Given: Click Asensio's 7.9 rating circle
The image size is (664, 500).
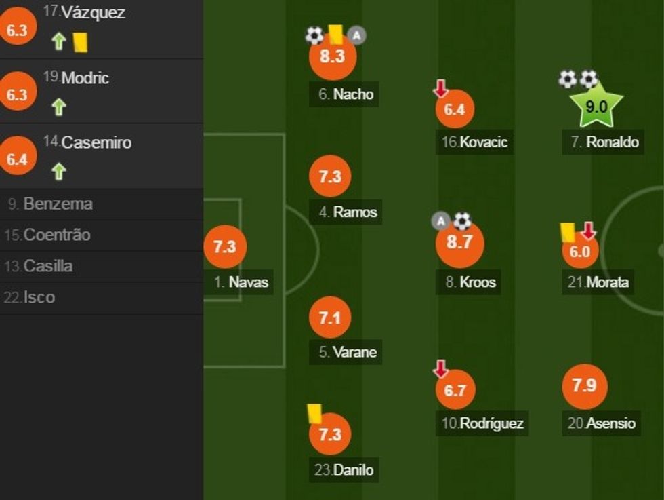Looking at the screenshot, I should (x=584, y=386).
